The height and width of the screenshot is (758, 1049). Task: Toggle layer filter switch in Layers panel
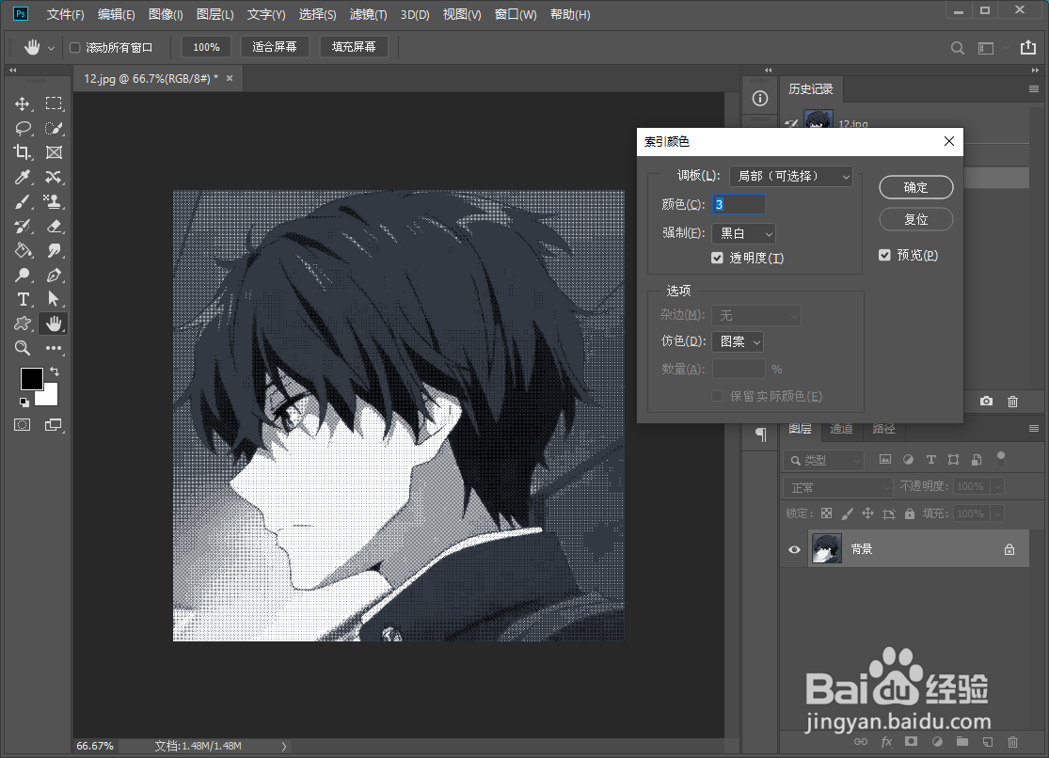[x=1001, y=458]
